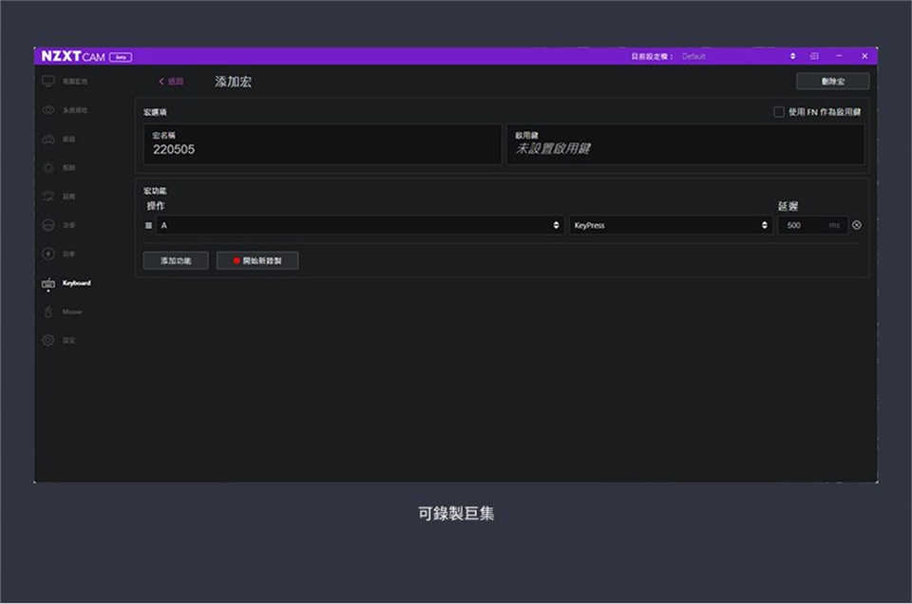Remove the macro action with X icon

click(857, 225)
